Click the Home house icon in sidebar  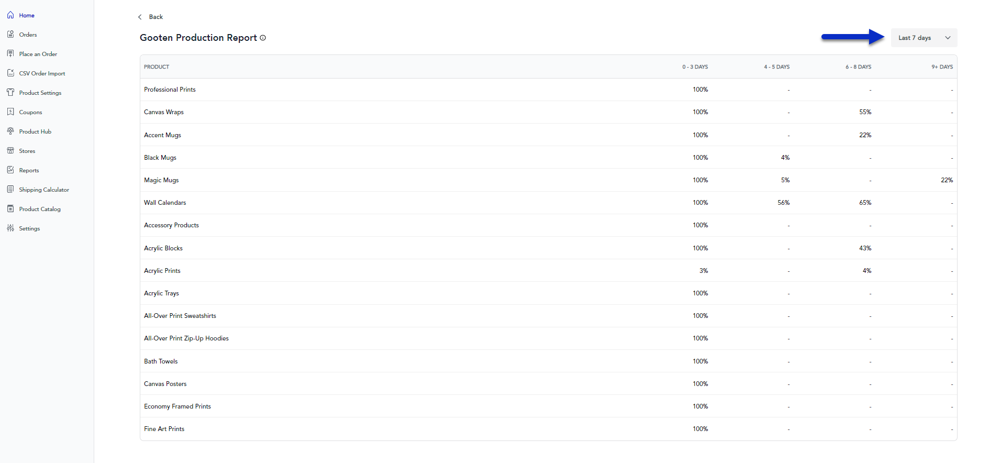(10, 15)
